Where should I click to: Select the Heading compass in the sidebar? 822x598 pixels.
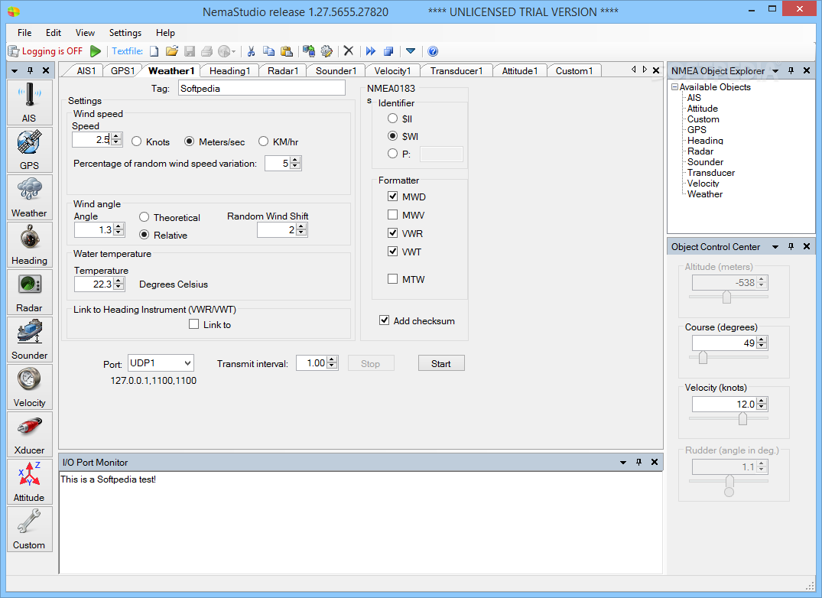(29, 244)
